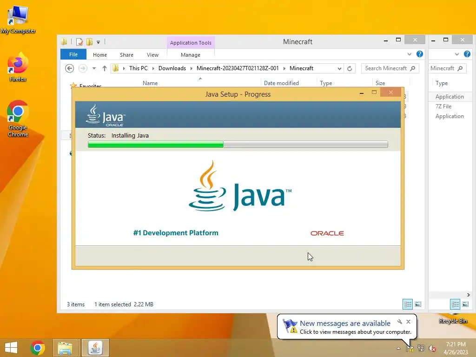The image size is (476, 357).
Task: Launch Firefox from the desktop
Action: pos(18,67)
